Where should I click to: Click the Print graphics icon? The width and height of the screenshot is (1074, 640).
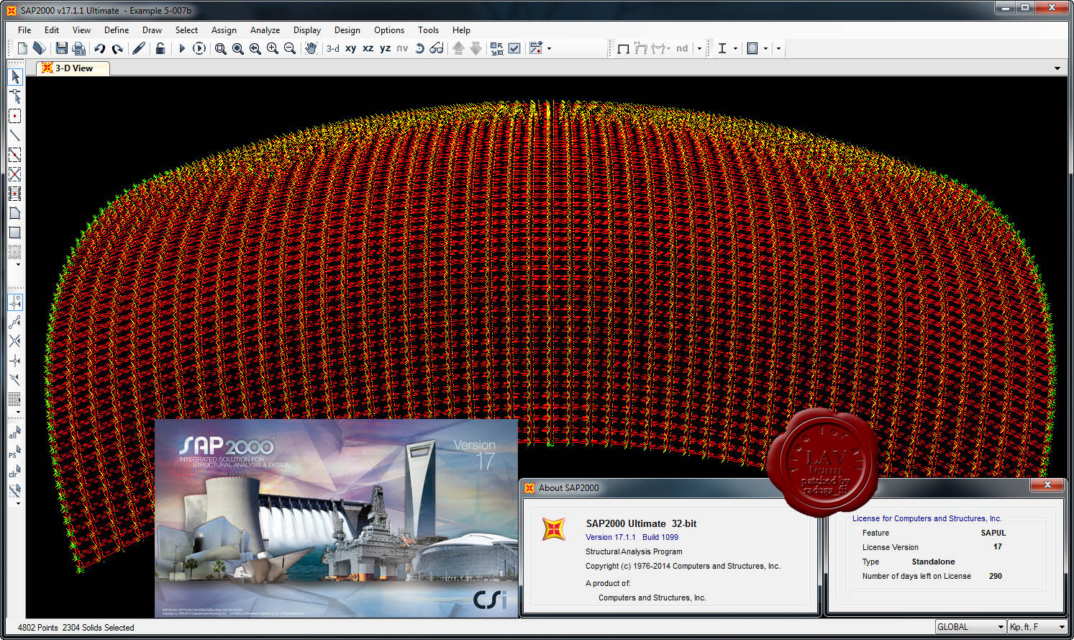[79, 48]
